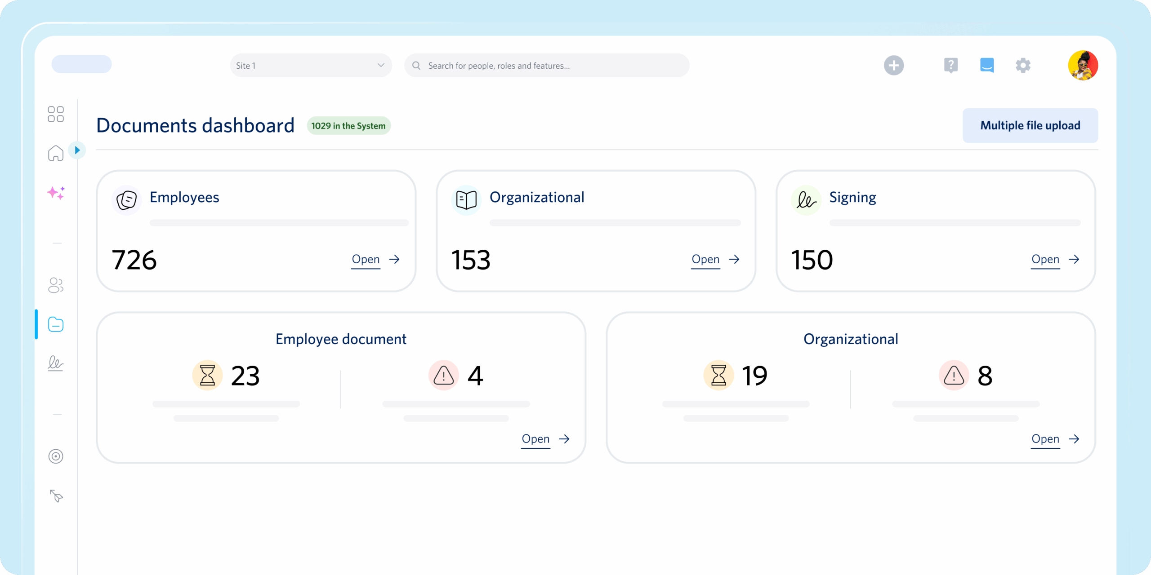
Task: Click the plus add icon in header
Action: [894, 66]
